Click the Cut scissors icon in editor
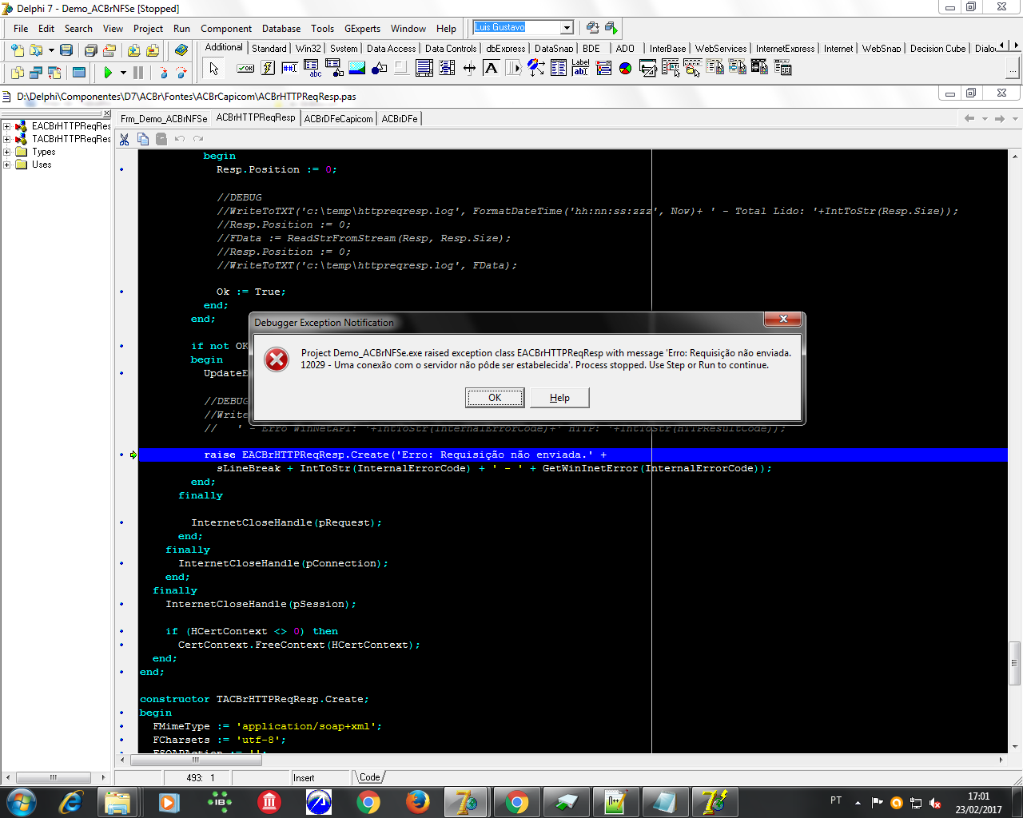Viewport: 1023px width, 818px height. tap(125, 139)
